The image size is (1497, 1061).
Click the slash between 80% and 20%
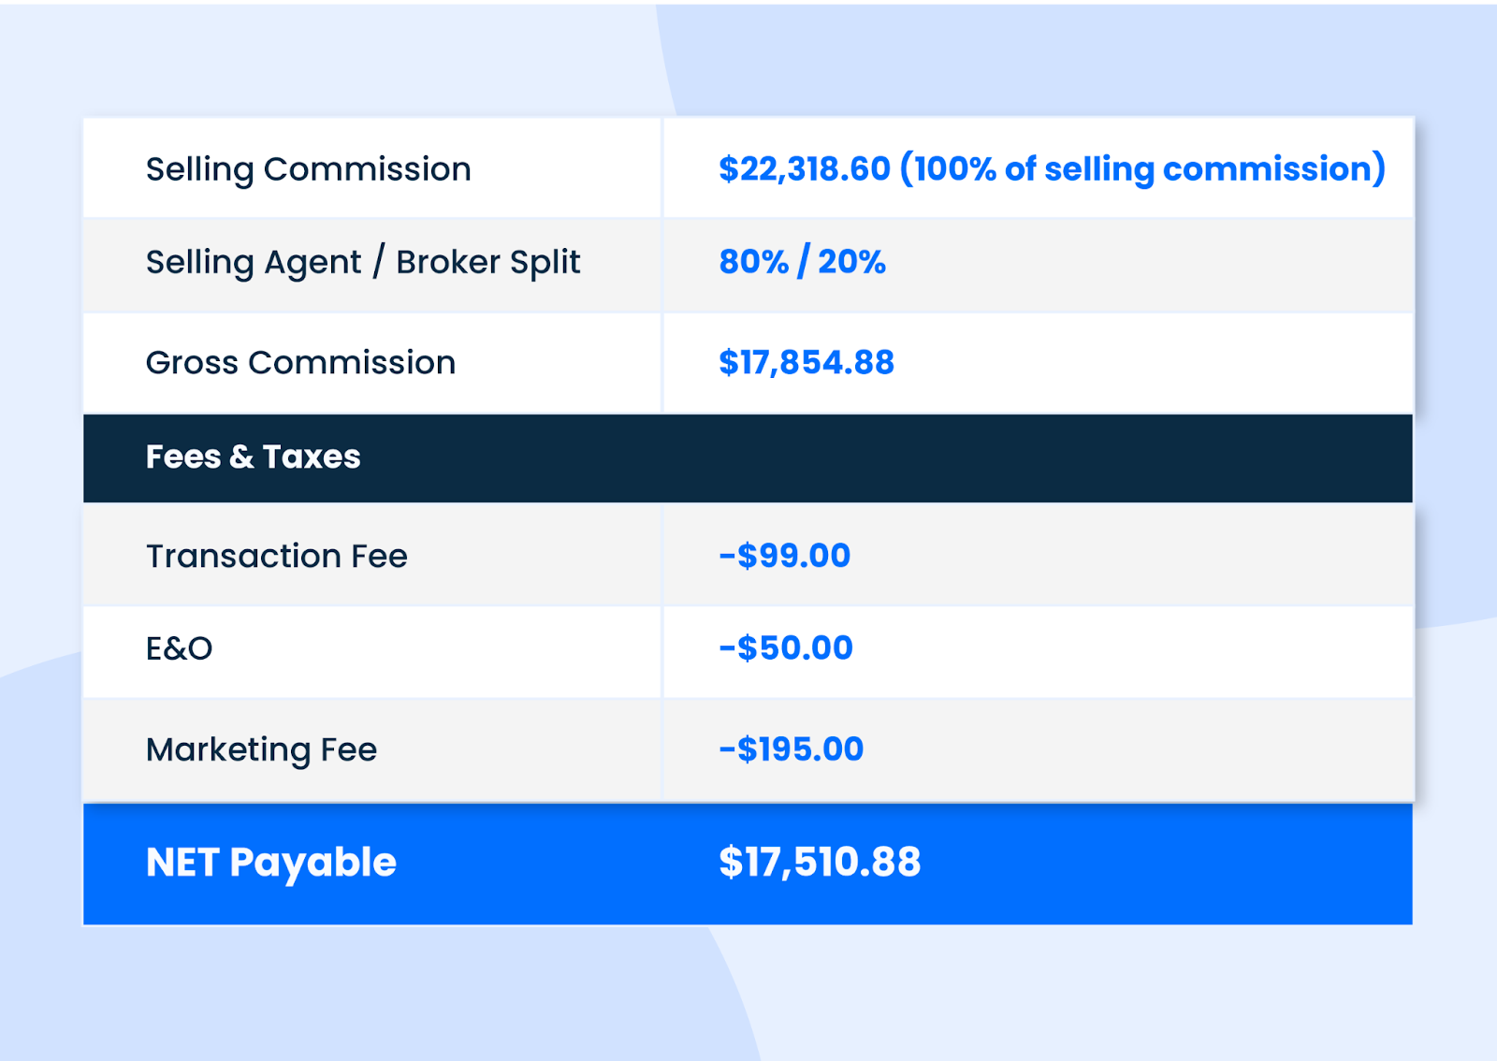(803, 262)
